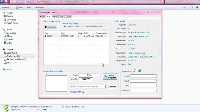The height and width of the screenshot is (112, 200).
Task: Click the Datos de la red Key field
Action: [143, 86]
